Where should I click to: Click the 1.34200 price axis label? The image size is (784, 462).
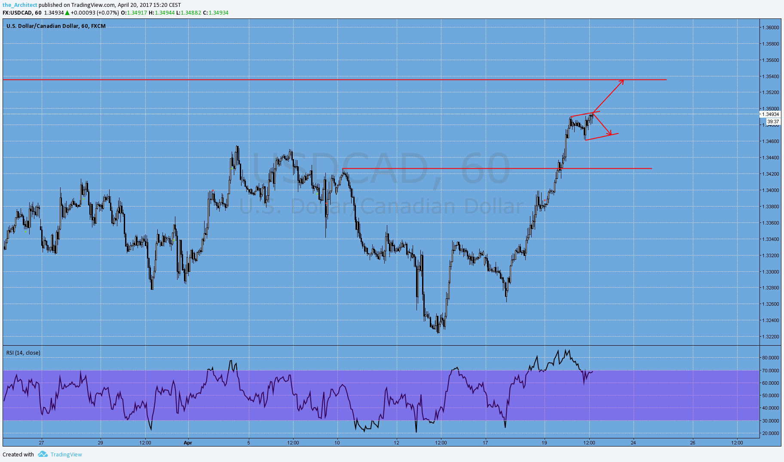click(770, 174)
